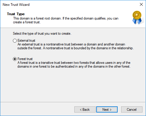Click the "External trust" option label text
The width and height of the screenshot is (146, 116).
[26, 41]
